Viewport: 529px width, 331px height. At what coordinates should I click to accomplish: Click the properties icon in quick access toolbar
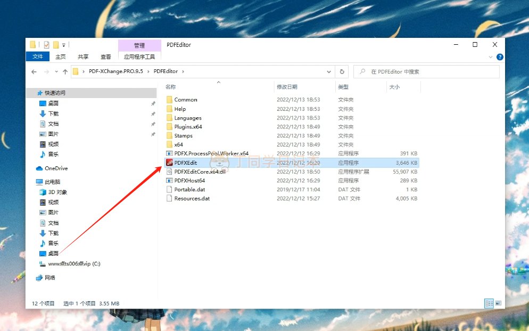click(46, 45)
